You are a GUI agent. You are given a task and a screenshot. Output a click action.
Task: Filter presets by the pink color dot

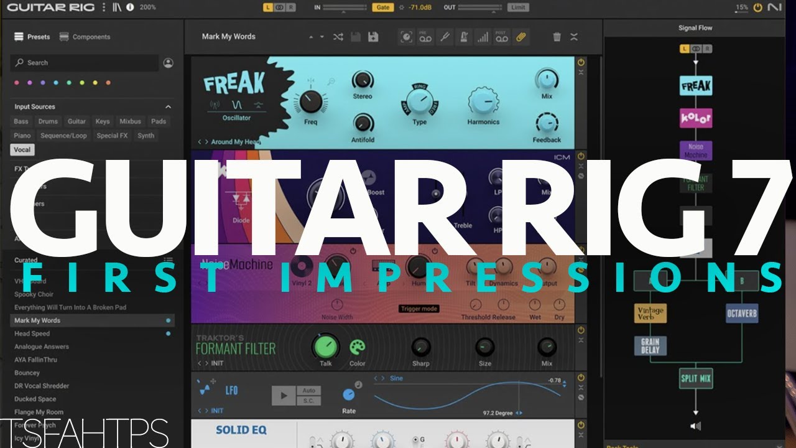pos(17,83)
